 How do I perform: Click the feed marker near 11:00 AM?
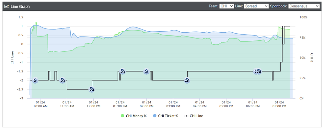coord(63,81)
